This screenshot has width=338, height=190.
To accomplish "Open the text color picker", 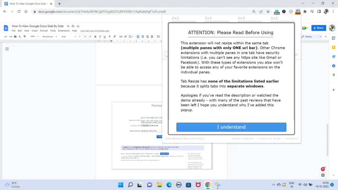I will click(110, 37).
